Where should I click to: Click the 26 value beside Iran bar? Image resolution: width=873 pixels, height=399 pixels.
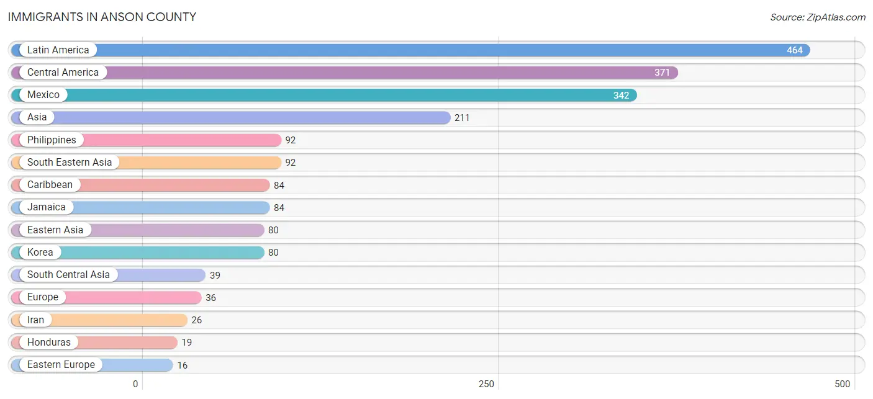(x=197, y=320)
